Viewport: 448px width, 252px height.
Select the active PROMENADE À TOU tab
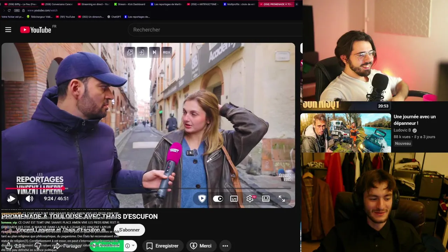[276, 4]
